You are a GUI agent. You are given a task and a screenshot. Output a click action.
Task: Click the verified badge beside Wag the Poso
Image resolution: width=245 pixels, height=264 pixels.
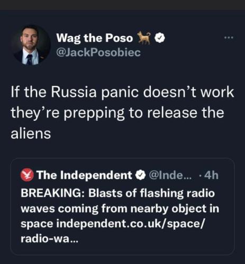pos(160,38)
